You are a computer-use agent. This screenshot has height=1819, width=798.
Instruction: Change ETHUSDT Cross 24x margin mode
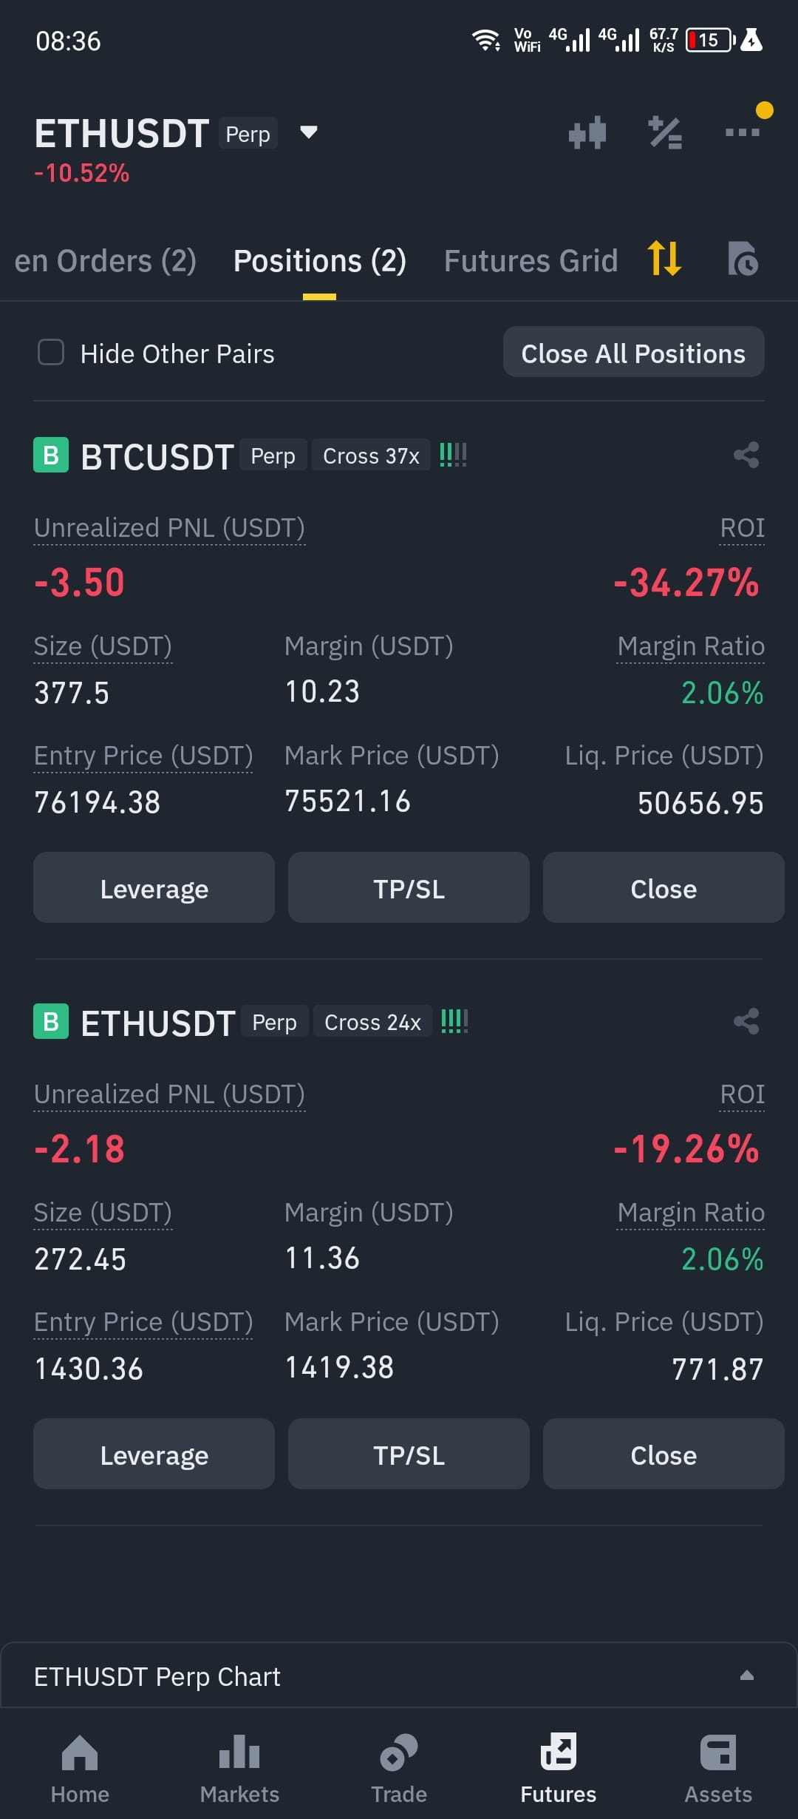click(372, 1023)
